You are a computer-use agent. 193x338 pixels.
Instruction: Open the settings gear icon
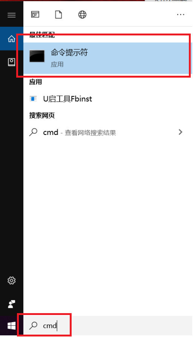(x=11, y=280)
